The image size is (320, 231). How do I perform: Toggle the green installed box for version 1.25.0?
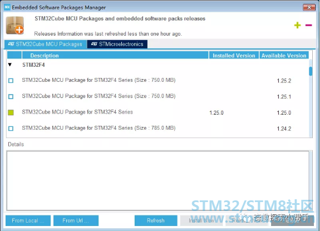tap(11, 112)
